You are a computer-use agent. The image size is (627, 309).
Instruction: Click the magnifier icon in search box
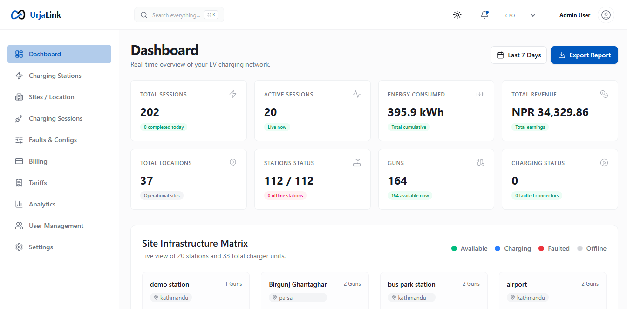point(144,15)
